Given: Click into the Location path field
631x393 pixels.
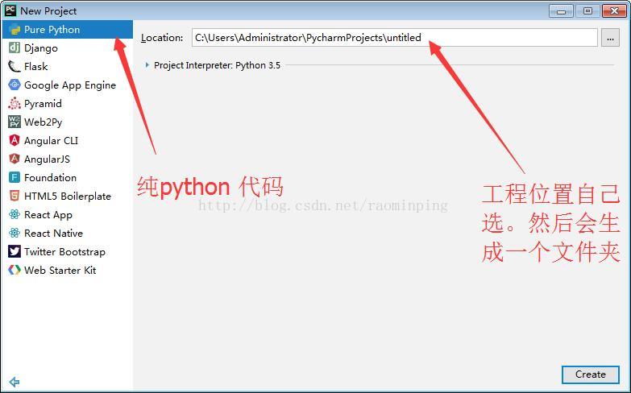Looking at the screenshot, I should click(394, 38).
